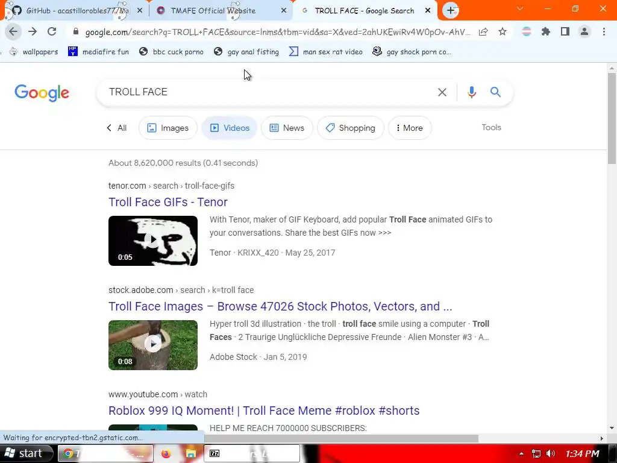The width and height of the screenshot is (617, 463).
Task: Open the Extensions puzzle icon
Action: [x=545, y=31]
